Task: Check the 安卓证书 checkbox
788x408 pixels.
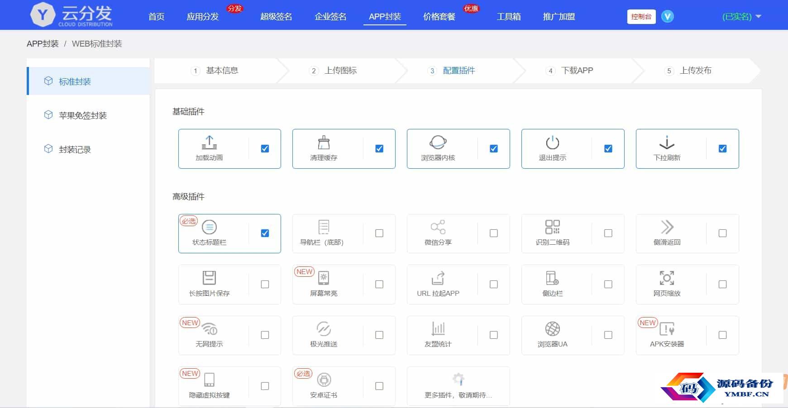Action: pos(379,386)
